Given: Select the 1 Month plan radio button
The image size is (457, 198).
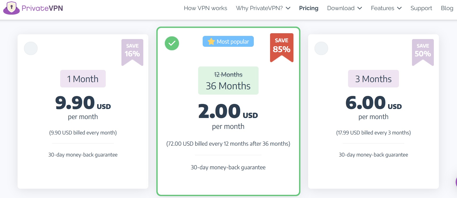Looking at the screenshot, I should click(x=31, y=48).
